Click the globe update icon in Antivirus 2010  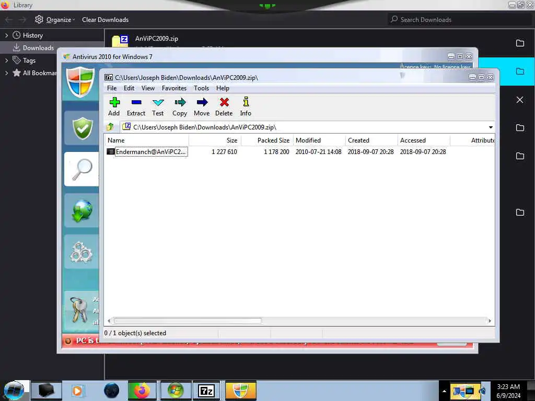point(82,211)
